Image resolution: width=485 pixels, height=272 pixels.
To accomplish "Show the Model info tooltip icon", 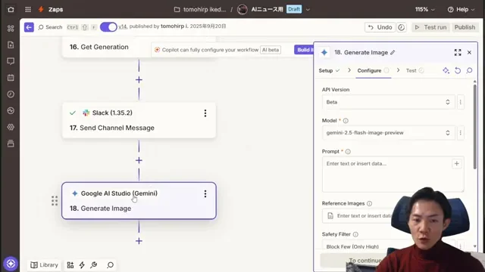I will click(x=346, y=121).
